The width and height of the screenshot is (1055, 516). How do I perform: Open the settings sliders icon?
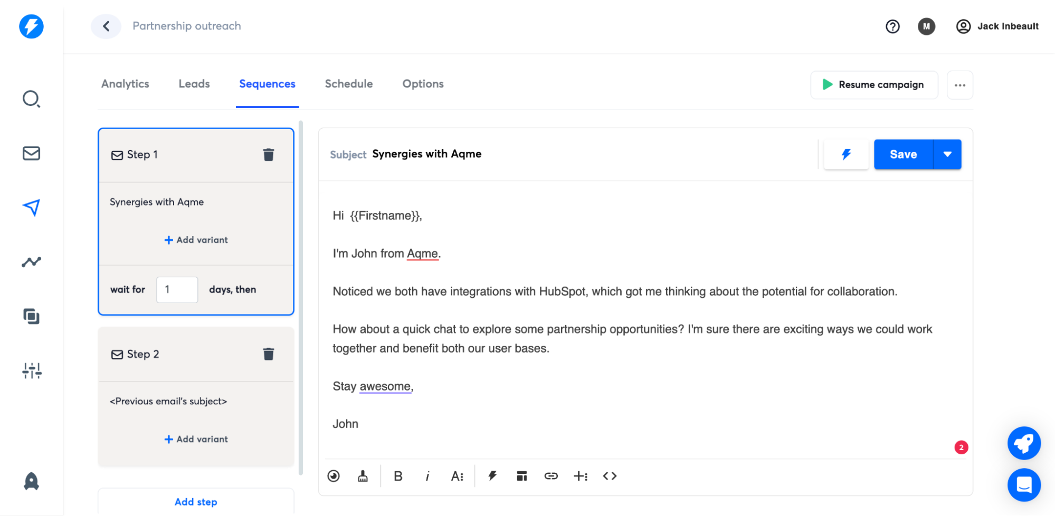[32, 371]
